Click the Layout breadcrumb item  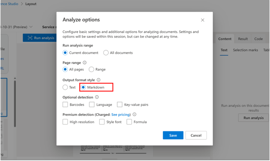31,4
